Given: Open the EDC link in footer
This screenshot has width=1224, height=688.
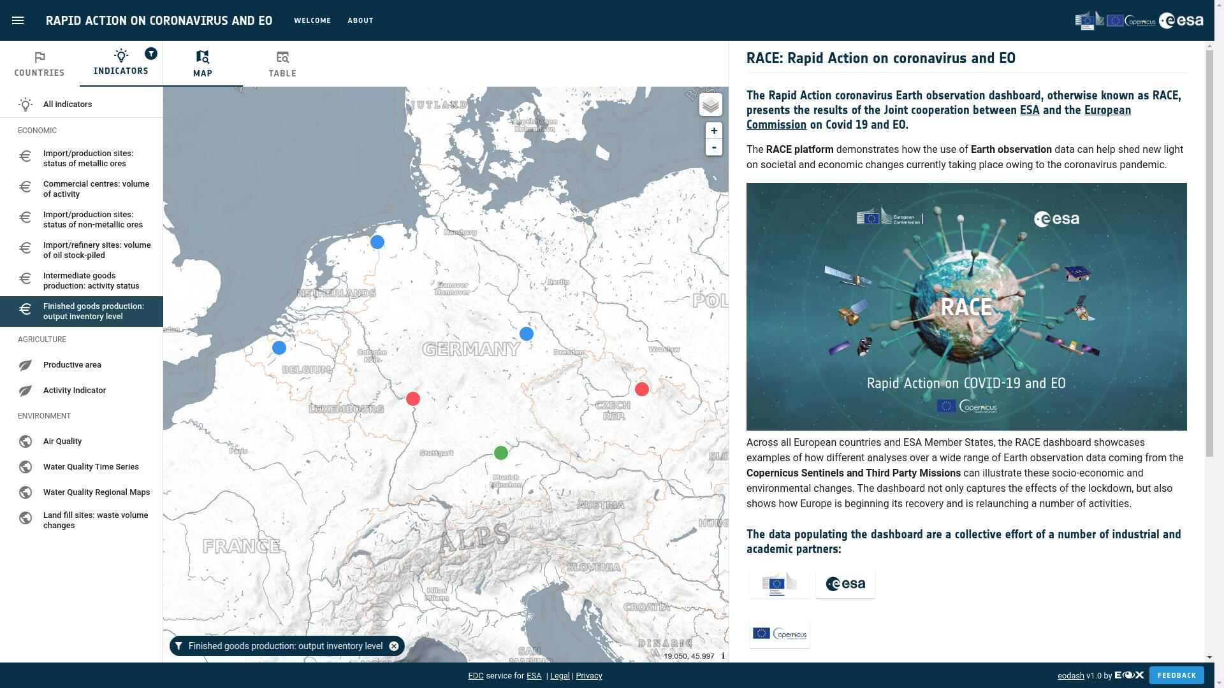Looking at the screenshot, I should point(476,676).
